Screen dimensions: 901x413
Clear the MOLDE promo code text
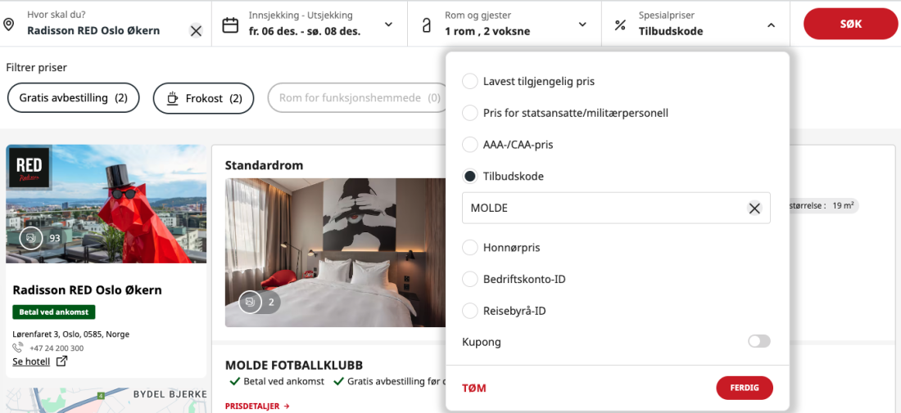coord(754,209)
